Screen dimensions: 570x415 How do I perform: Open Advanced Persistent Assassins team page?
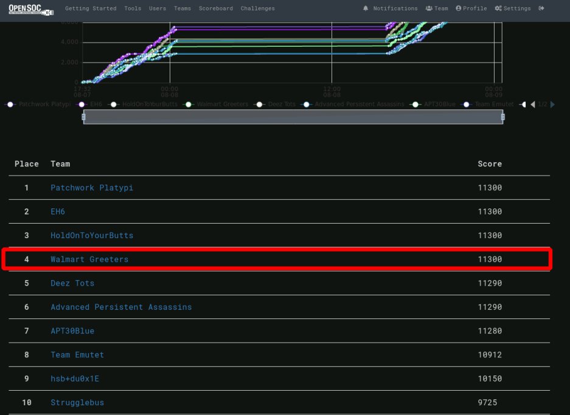pyautogui.click(x=121, y=307)
